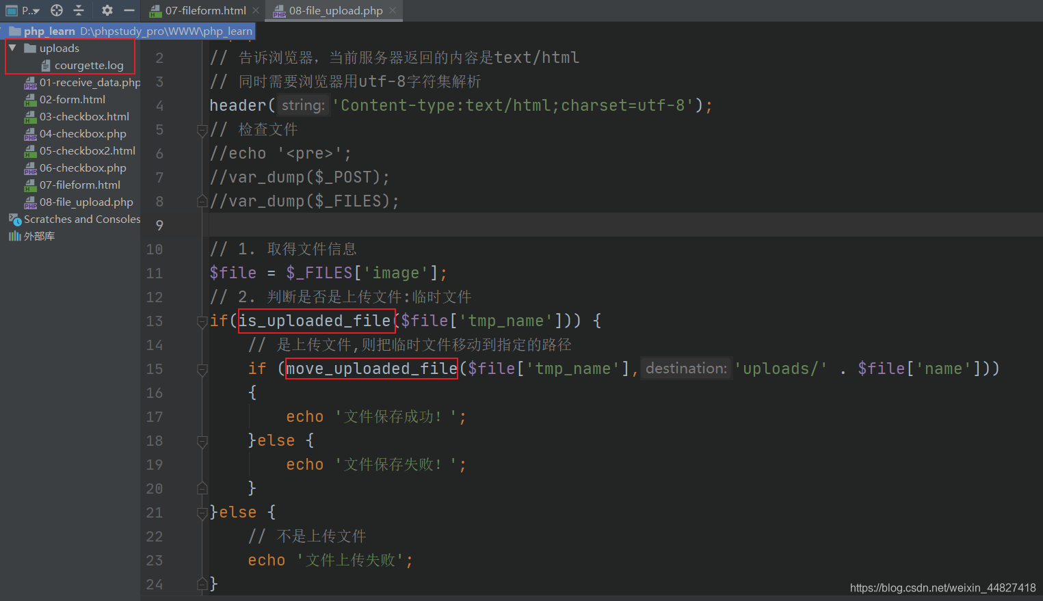Collapse the uploads folder arrow

(x=12, y=48)
